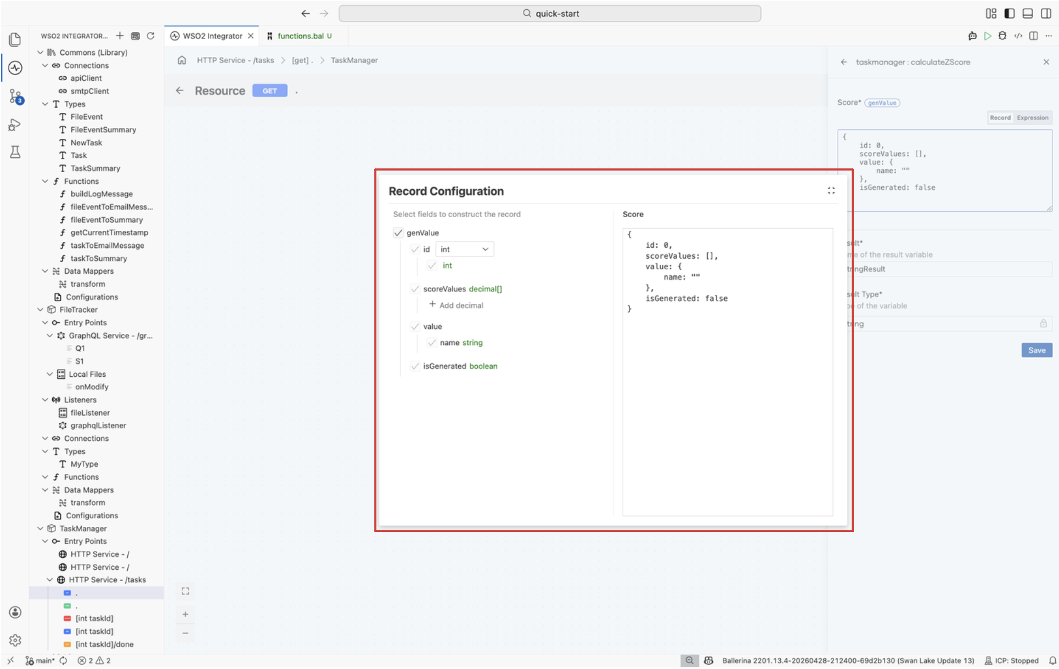Open the buildLogMessage function
Image resolution: width=1059 pixels, height=669 pixels.
point(102,194)
